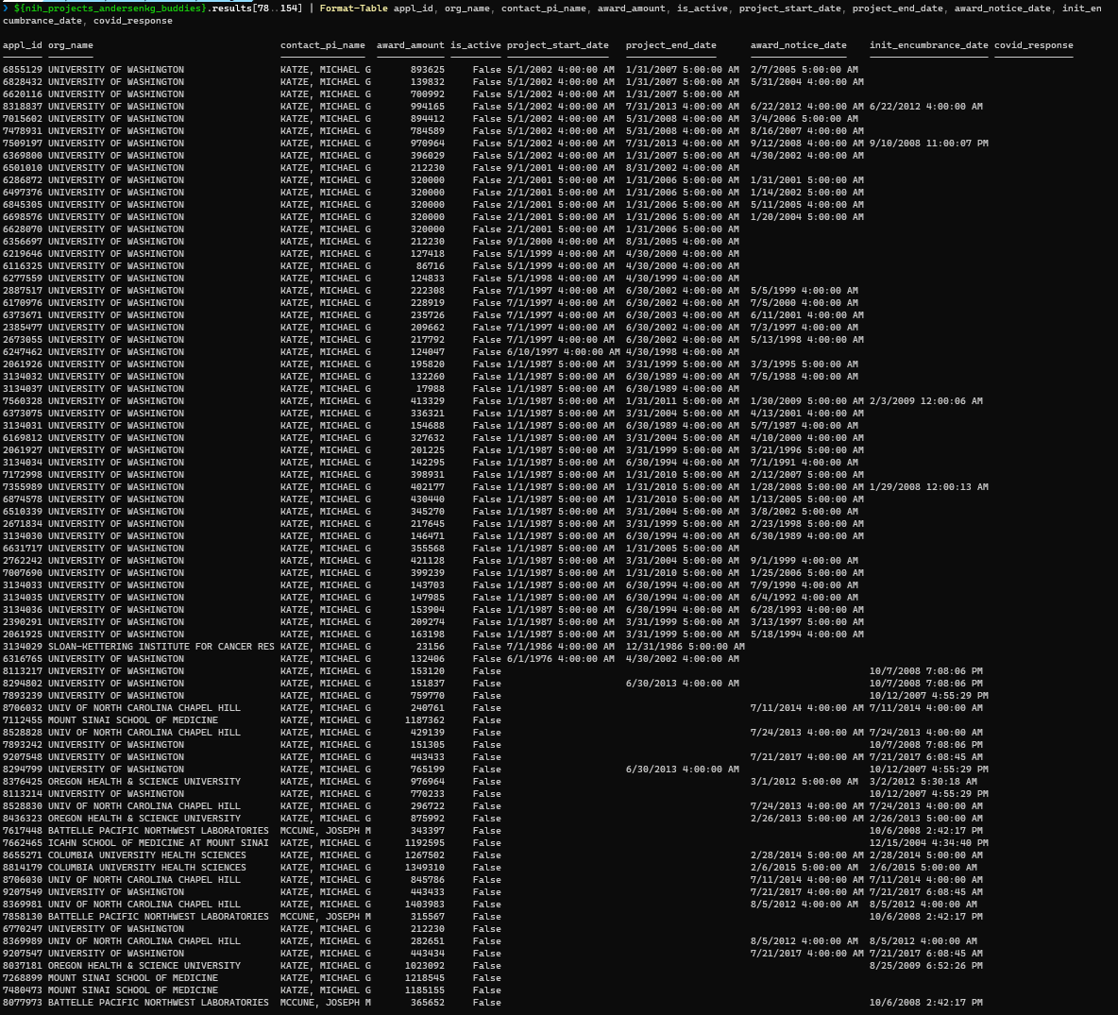Select award amount 1187362
The height and width of the screenshot is (1015, 1118).
(x=424, y=720)
